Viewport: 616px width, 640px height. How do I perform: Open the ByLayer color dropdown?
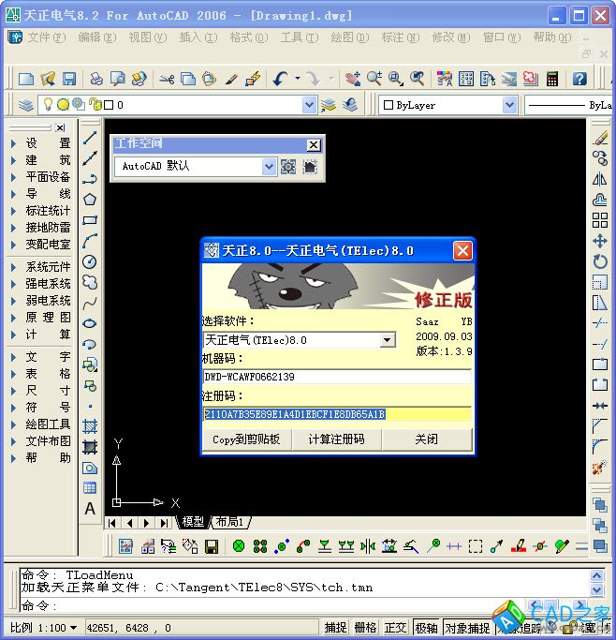point(509,105)
